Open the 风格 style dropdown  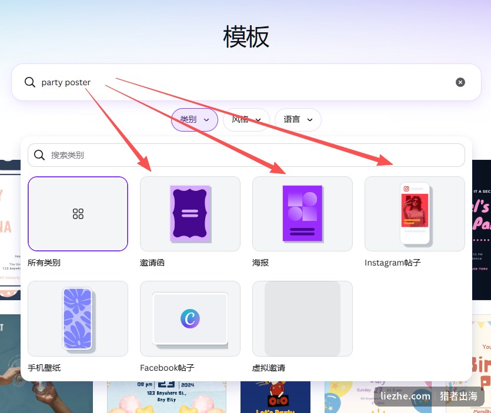coord(246,119)
